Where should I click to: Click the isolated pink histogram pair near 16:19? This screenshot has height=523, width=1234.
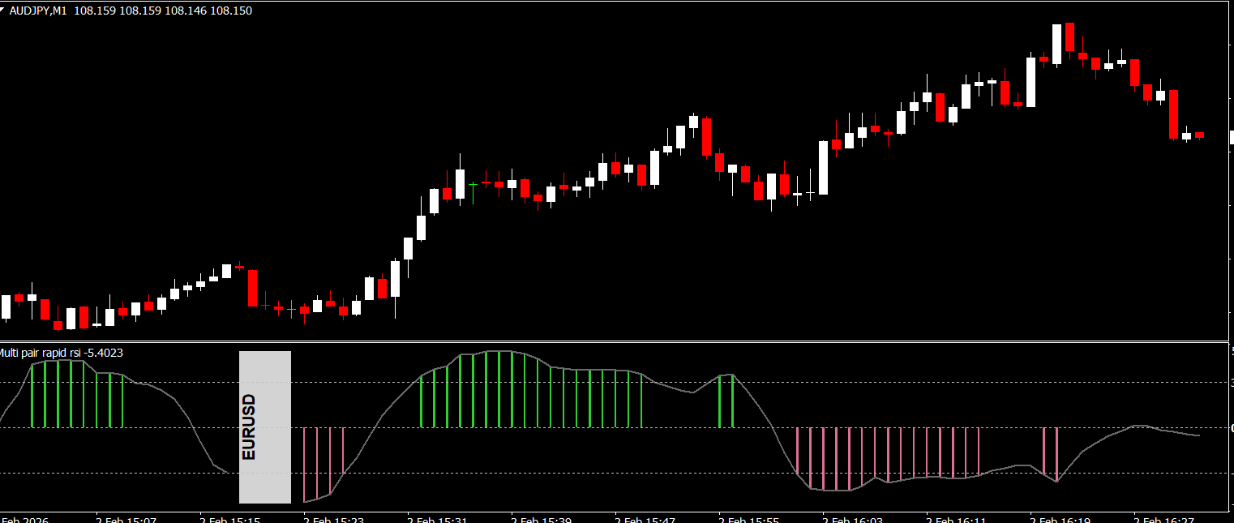pyautogui.click(x=1050, y=452)
